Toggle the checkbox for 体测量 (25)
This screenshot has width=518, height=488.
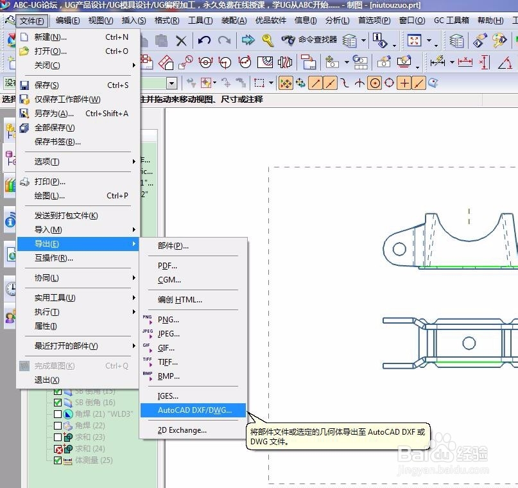58,460
